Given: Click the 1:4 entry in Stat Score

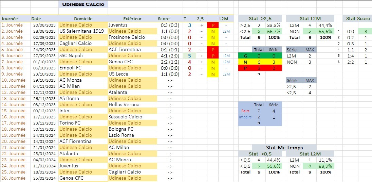Looking at the screenshot, I should pos(351,56).
